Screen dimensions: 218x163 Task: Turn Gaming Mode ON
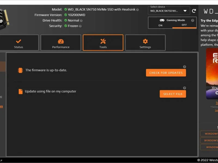click(160, 26)
